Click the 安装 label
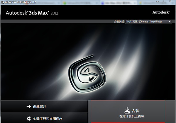 [135, 111]
